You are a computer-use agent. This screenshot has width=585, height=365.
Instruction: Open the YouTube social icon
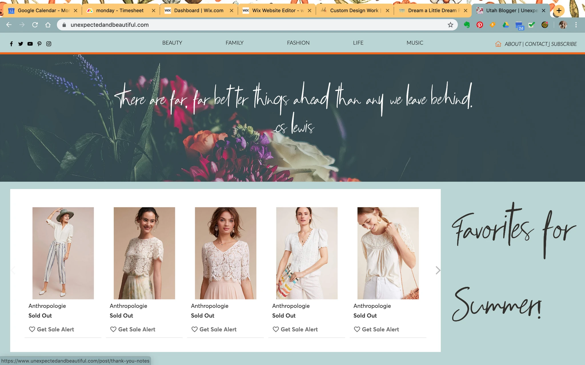pos(30,44)
